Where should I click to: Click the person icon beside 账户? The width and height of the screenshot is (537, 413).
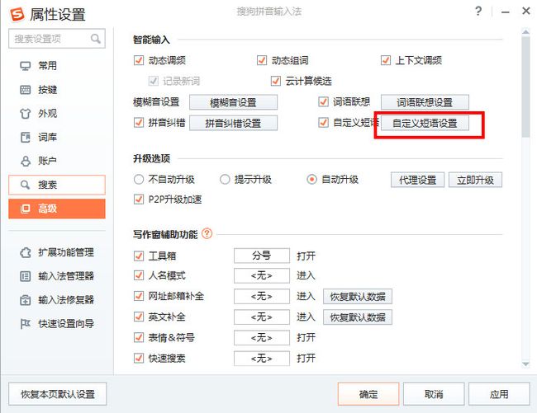26,161
